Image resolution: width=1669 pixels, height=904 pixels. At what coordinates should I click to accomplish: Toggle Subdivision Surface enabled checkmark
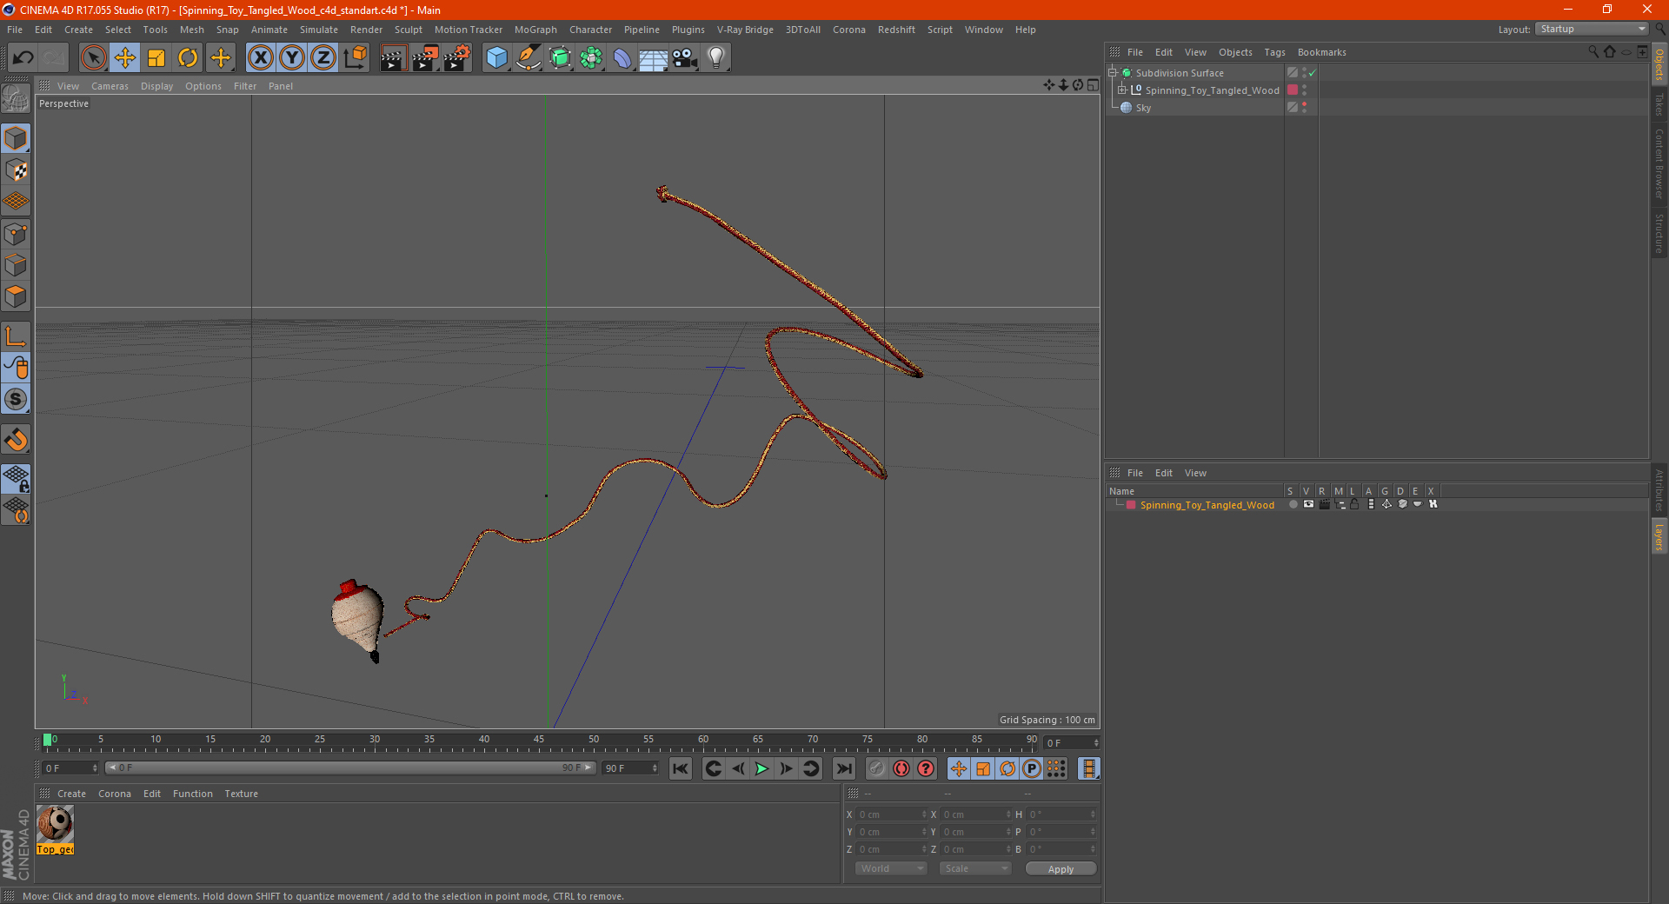[x=1312, y=73]
